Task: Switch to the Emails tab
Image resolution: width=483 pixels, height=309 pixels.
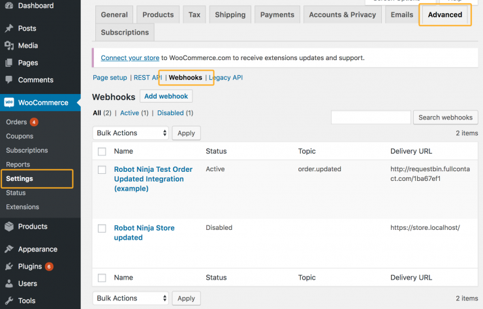Action: pyautogui.click(x=401, y=14)
